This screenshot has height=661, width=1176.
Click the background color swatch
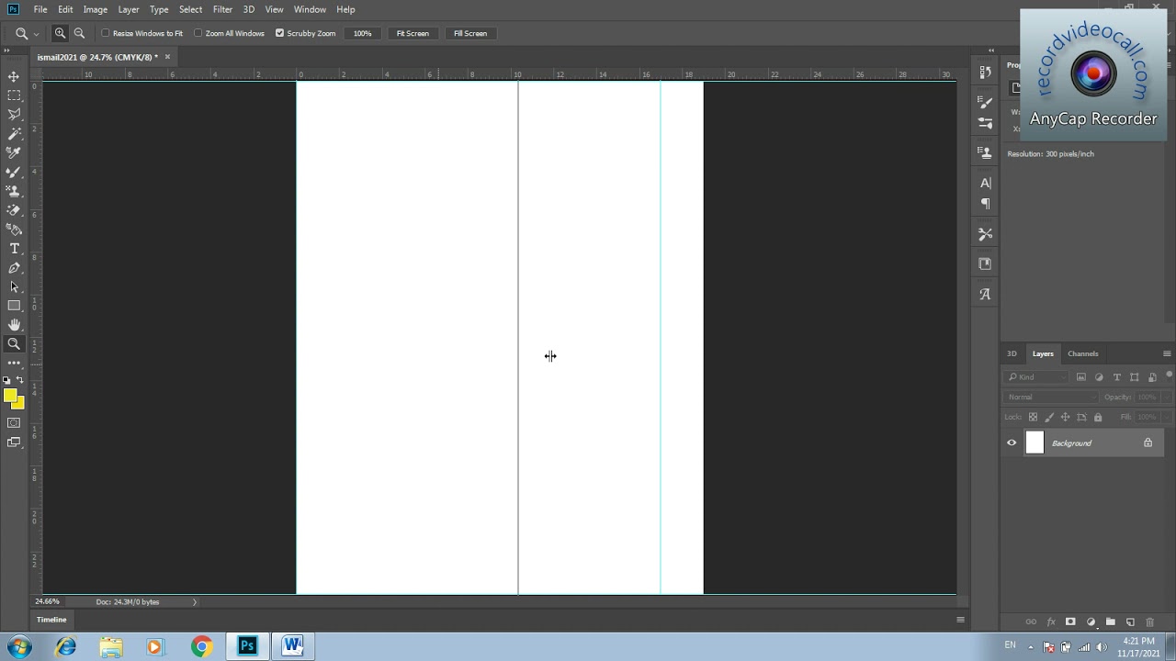[x=19, y=403]
